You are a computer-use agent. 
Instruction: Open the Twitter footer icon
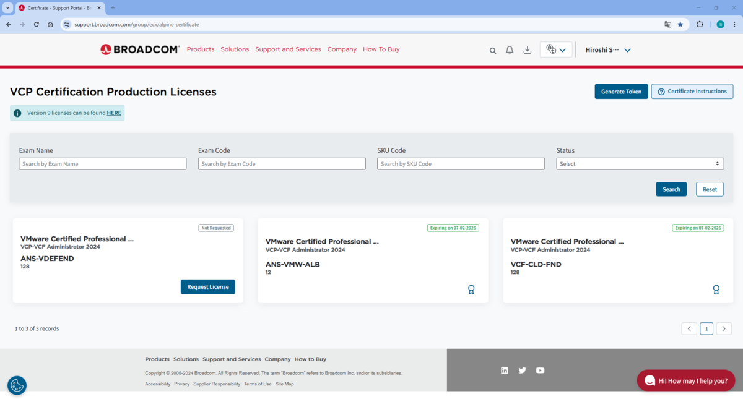tap(523, 371)
